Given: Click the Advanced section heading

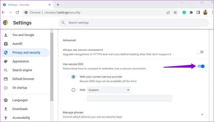Looking at the screenshot, I should pyautogui.click(x=69, y=40).
